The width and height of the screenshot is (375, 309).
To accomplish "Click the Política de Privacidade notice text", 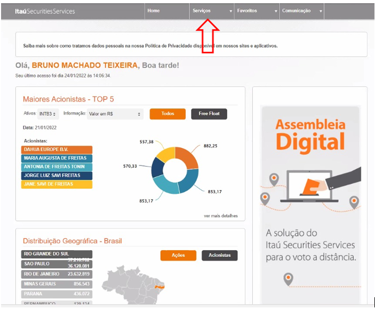I will pyautogui.click(x=150, y=46).
